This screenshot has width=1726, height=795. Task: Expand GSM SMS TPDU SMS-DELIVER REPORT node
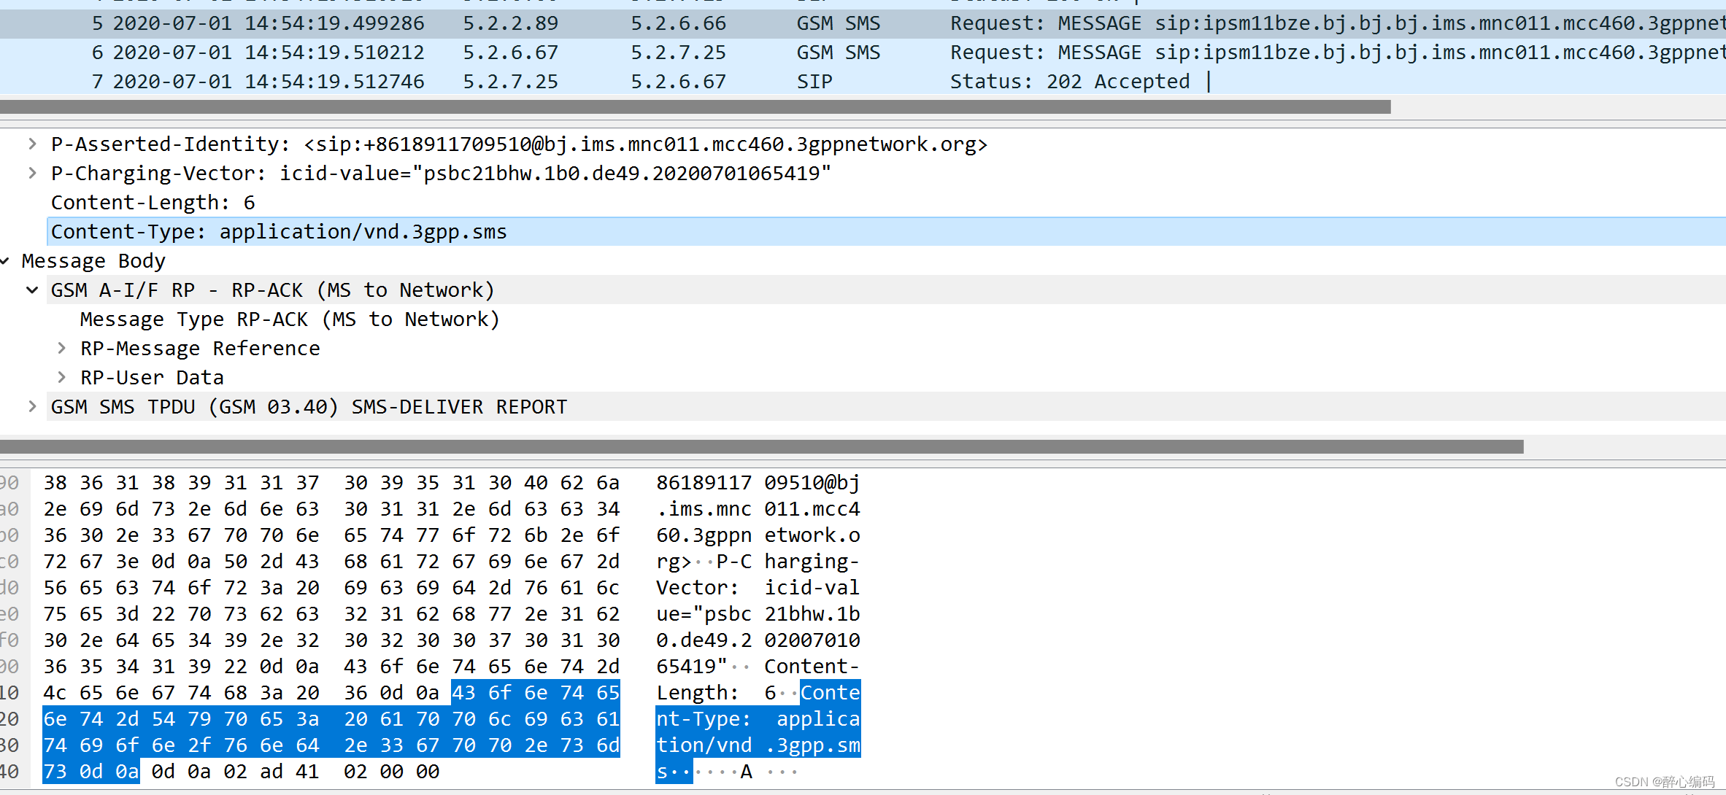point(32,406)
